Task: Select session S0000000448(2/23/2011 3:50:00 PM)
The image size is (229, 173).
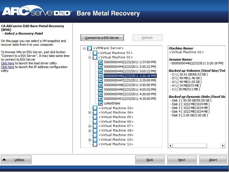Action: click(130, 85)
